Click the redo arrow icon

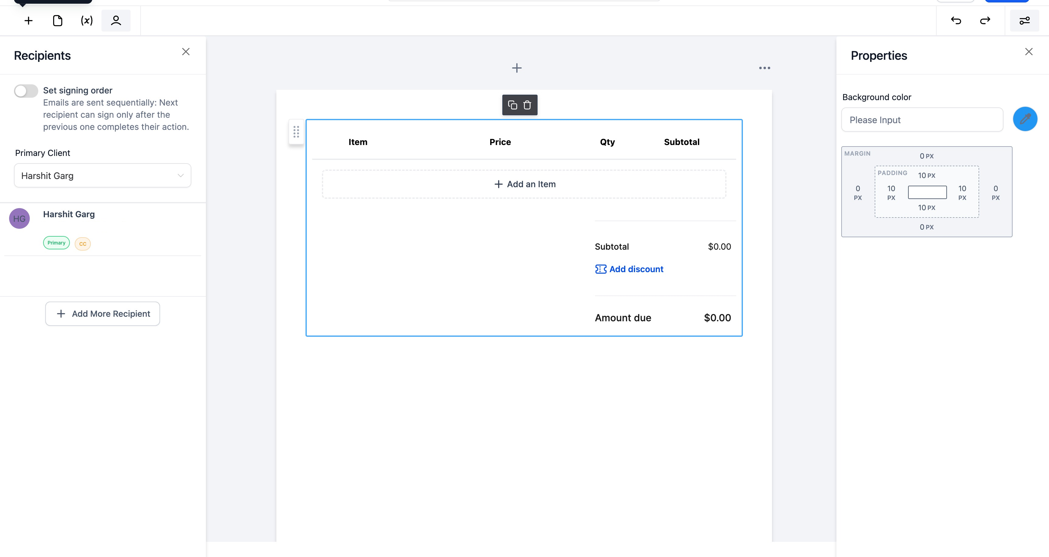tap(985, 21)
